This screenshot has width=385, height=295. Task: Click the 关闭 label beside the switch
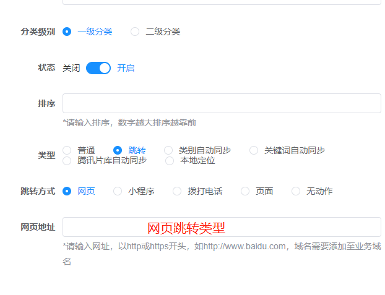(x=71, y=68)
